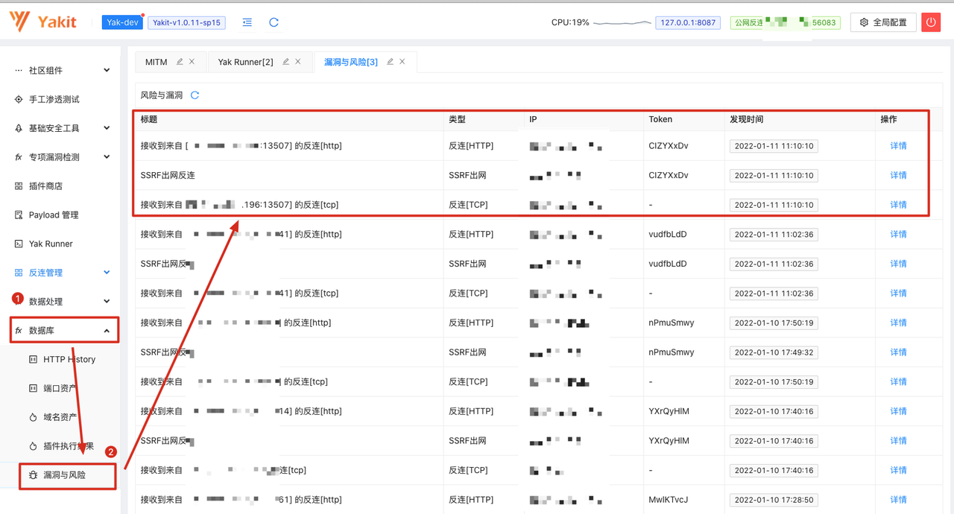This screenshot has width=954, height=514.
Task: Open 漏洞与风险 in the sidebar
Action: click(64, 475)
